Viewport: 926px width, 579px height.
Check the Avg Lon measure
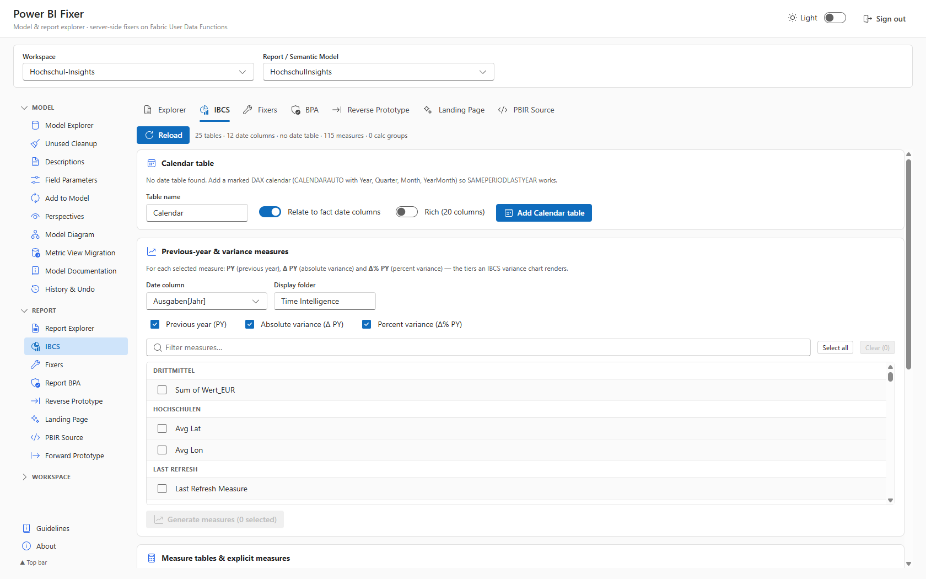tap(162, 450)
